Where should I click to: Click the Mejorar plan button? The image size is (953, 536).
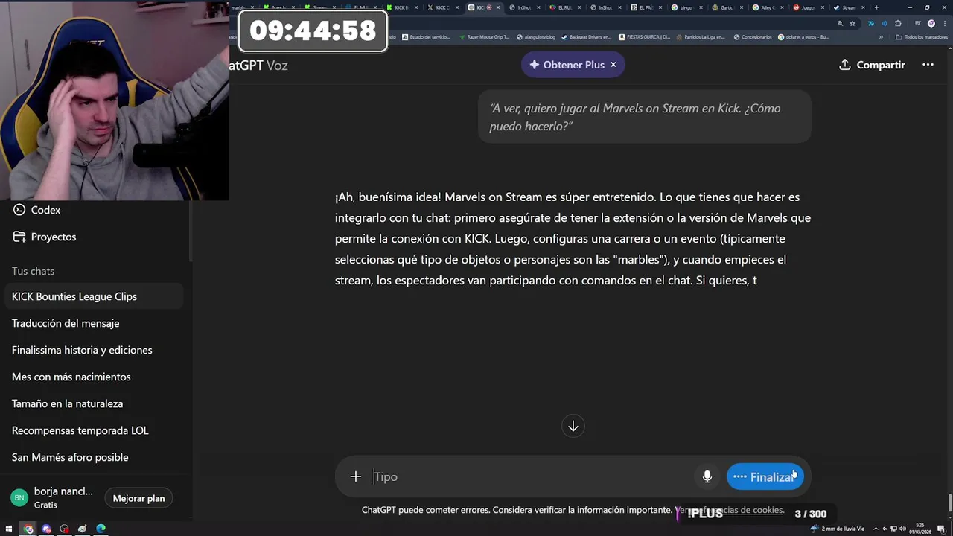(138, 498)
